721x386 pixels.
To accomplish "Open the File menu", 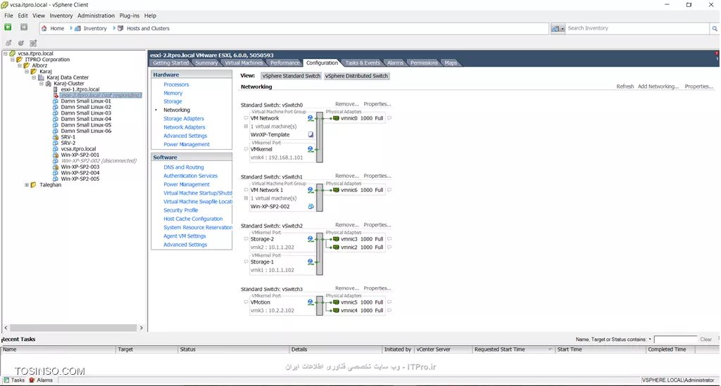I will pyautogui.click(x=8, y=15).
